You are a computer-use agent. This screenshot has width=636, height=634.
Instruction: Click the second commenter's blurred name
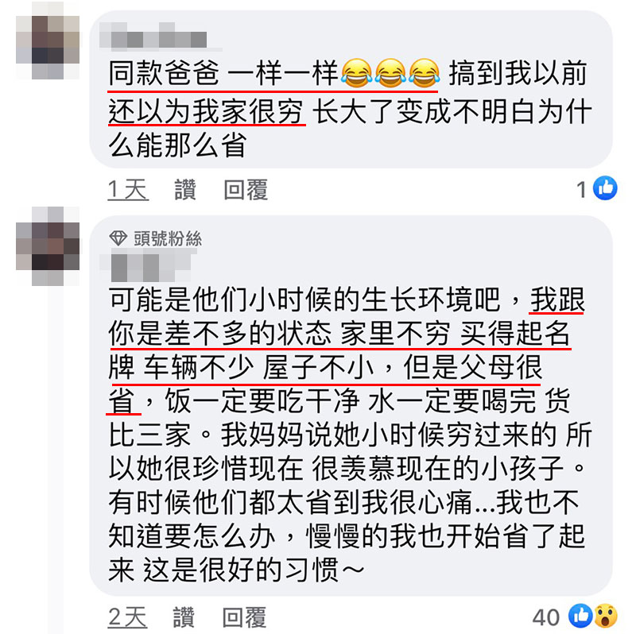[x=148, y=265]
